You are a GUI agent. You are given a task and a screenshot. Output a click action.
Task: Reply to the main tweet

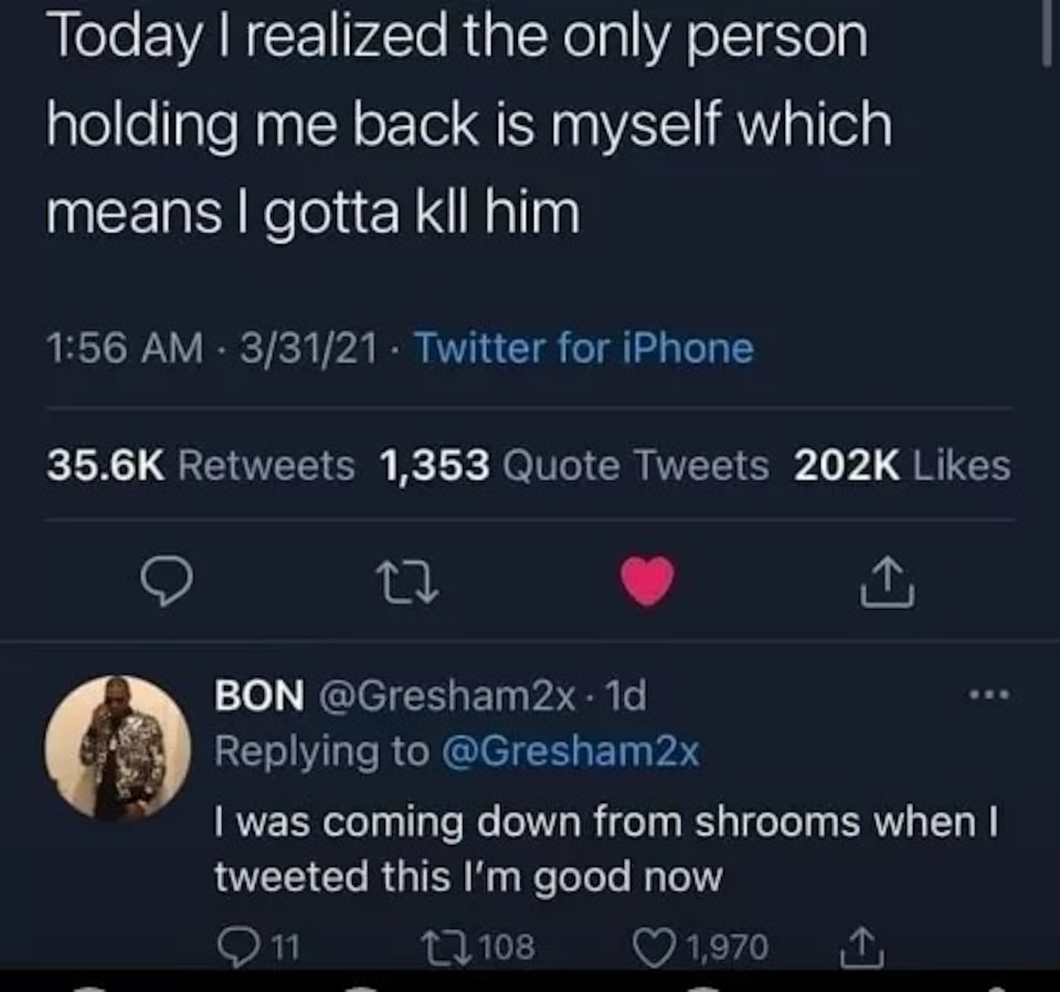166,582
